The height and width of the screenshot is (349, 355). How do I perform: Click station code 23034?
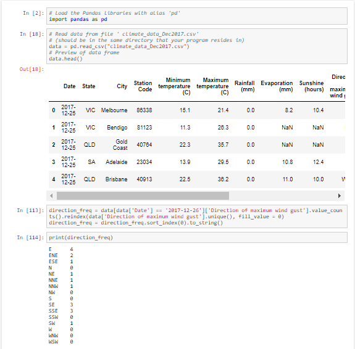[144, 162]
